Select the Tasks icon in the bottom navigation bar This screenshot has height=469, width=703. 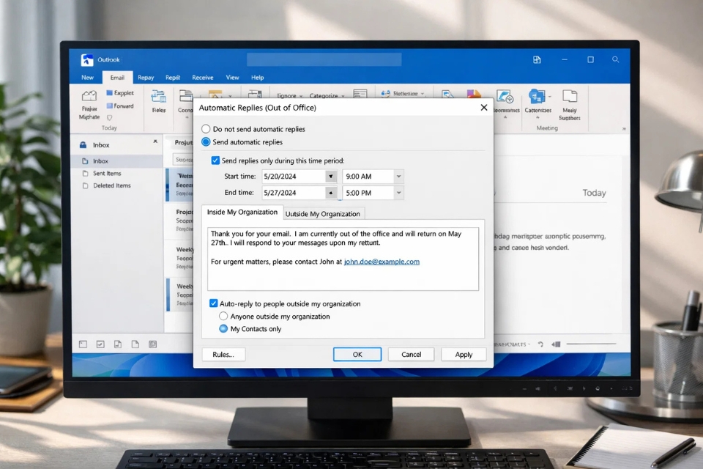point(100,343)
